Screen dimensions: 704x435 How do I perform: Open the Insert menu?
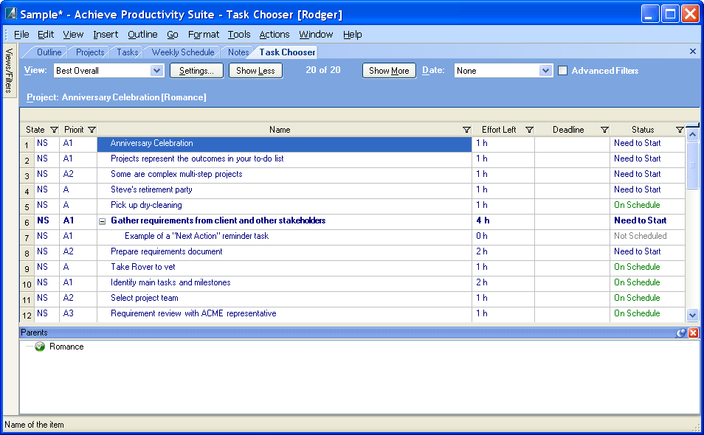(106, 35)
